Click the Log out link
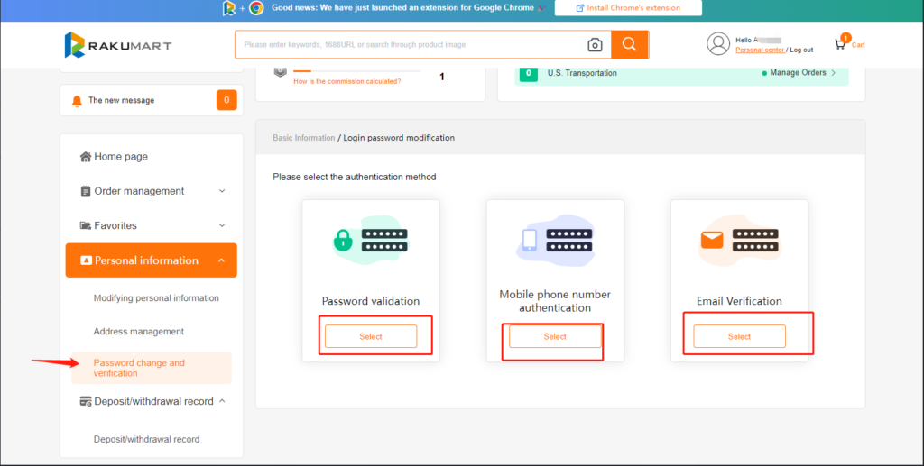The height and width of the screenshot is (466, 924). [801, 50]
